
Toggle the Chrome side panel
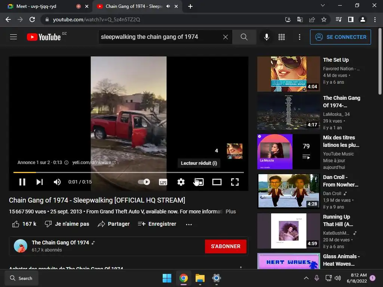tap(351, 19)
